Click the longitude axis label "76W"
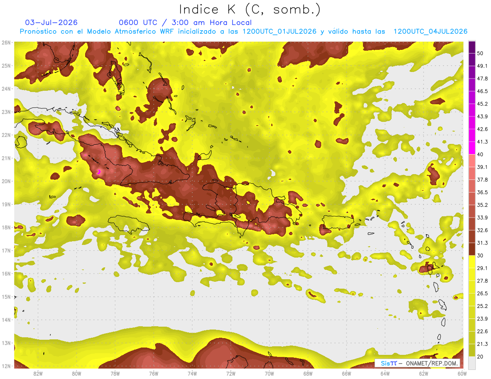Viewport: 491px width, 379px height. [x=153, y=373]
